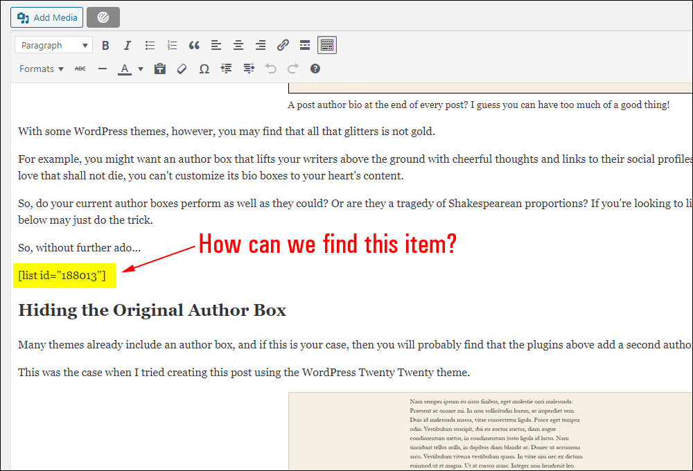Insert a bulleted list

coord(150,45)
